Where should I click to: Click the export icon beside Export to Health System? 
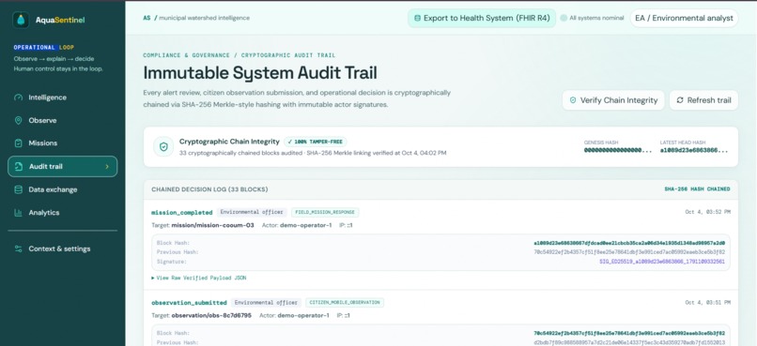(x=417, y=19)
